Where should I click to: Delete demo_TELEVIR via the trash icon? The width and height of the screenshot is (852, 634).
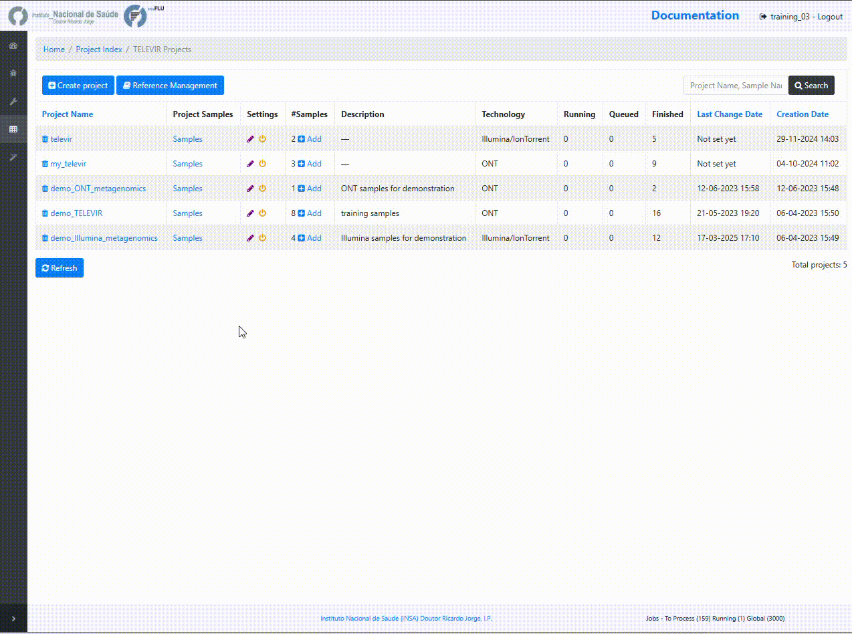tap(45, 213)
